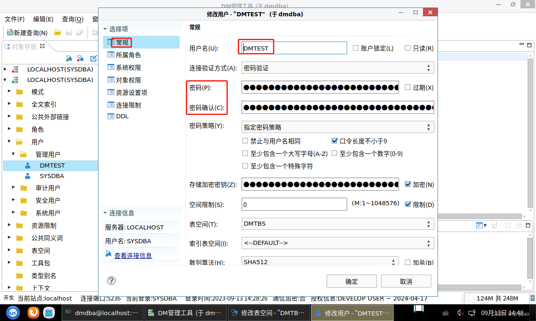The height and width of the screenshot is (321, 536).
Task: Collapse the 选择项 section
Action: click(x=105, y=29)
